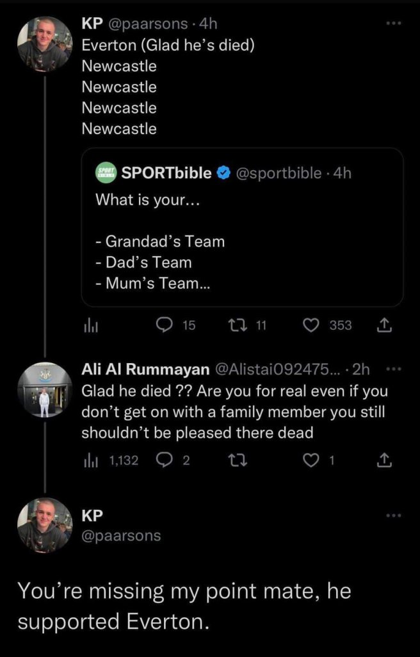Screen dimensions: 420x657
Task: Click KP's profile picture on top tweet
Action: 44,43
